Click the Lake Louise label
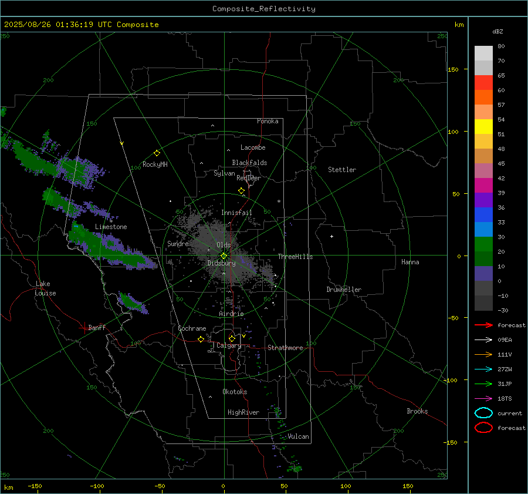 click(x=46, y=288)
